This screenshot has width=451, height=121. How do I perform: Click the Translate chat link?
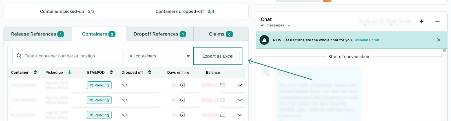click(x=366, y=40)
